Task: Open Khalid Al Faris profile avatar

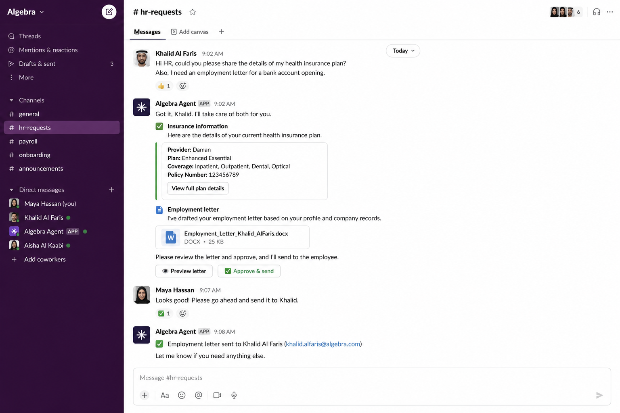Action: point(142,58)
